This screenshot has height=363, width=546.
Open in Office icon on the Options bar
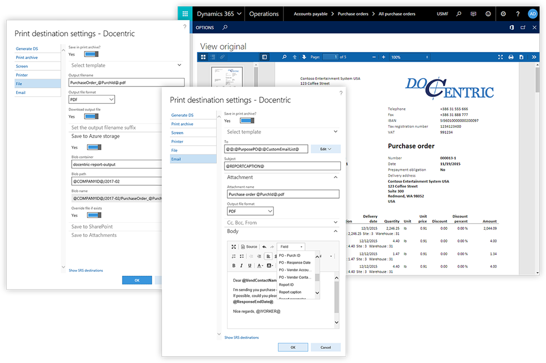512,27
